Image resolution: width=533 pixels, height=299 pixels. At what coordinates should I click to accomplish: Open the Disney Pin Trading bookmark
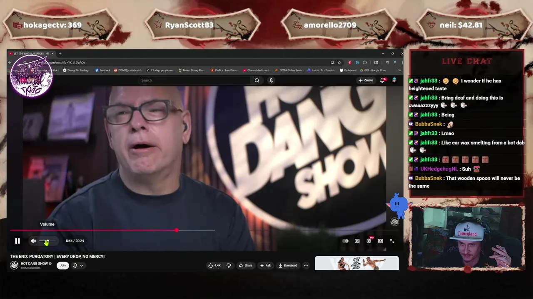[77, 70]
